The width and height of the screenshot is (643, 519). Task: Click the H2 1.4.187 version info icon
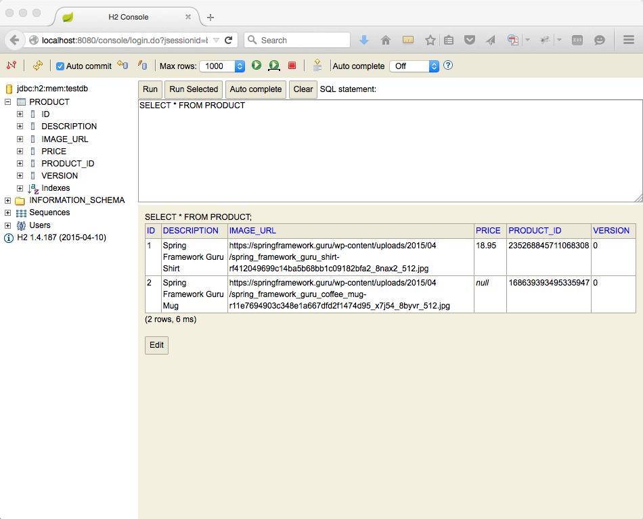(x=9, y=238)
